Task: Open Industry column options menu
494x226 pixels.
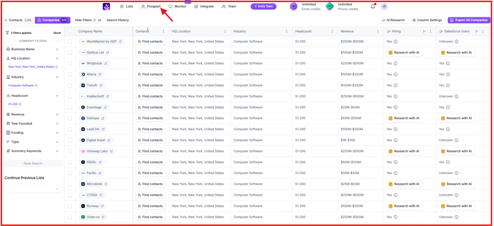Action: pos(287,31)
